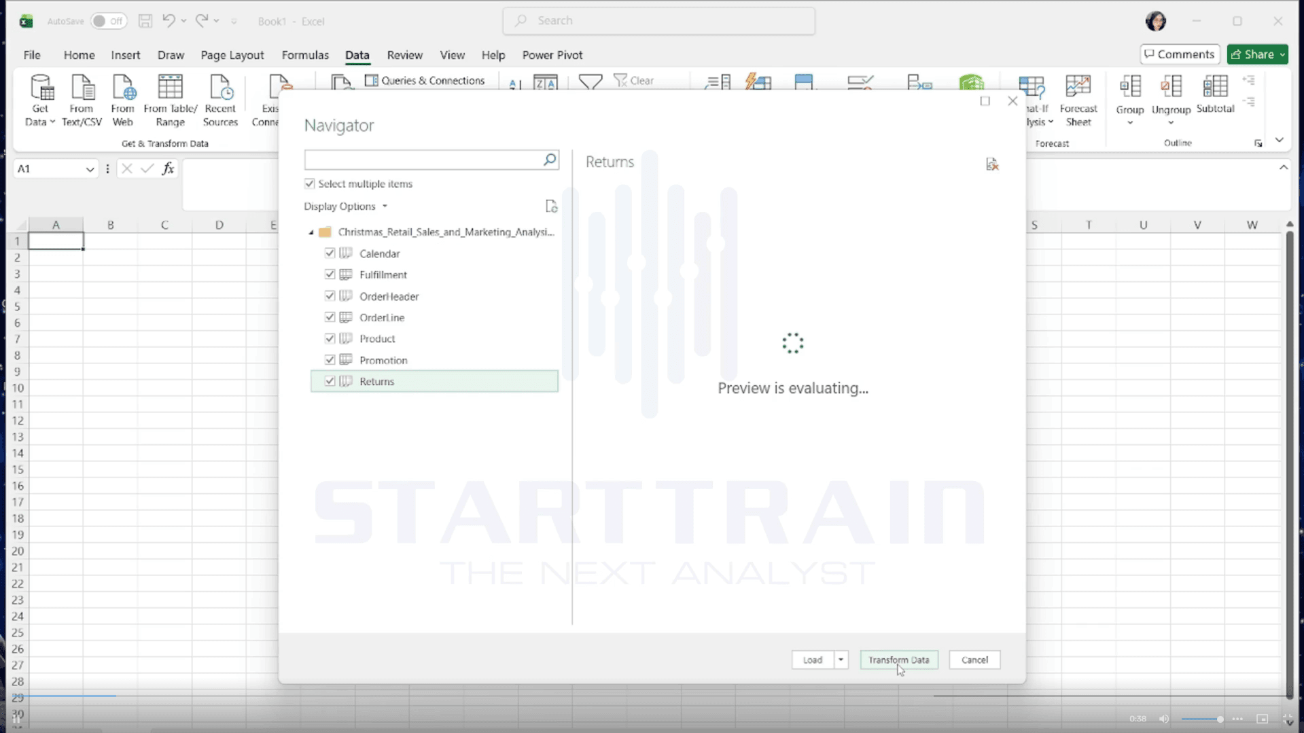This screenshot has height=733, width=1304.
Task: Click the Load button
Action: click(813, 660)
